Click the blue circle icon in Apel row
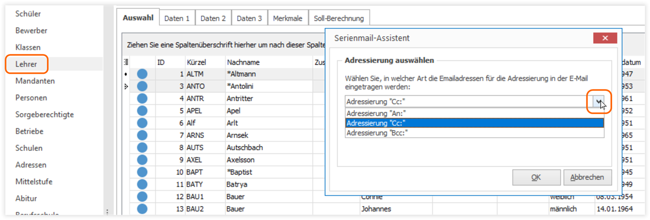The height and width of the screenshot is (220, 650). (142, 111)
